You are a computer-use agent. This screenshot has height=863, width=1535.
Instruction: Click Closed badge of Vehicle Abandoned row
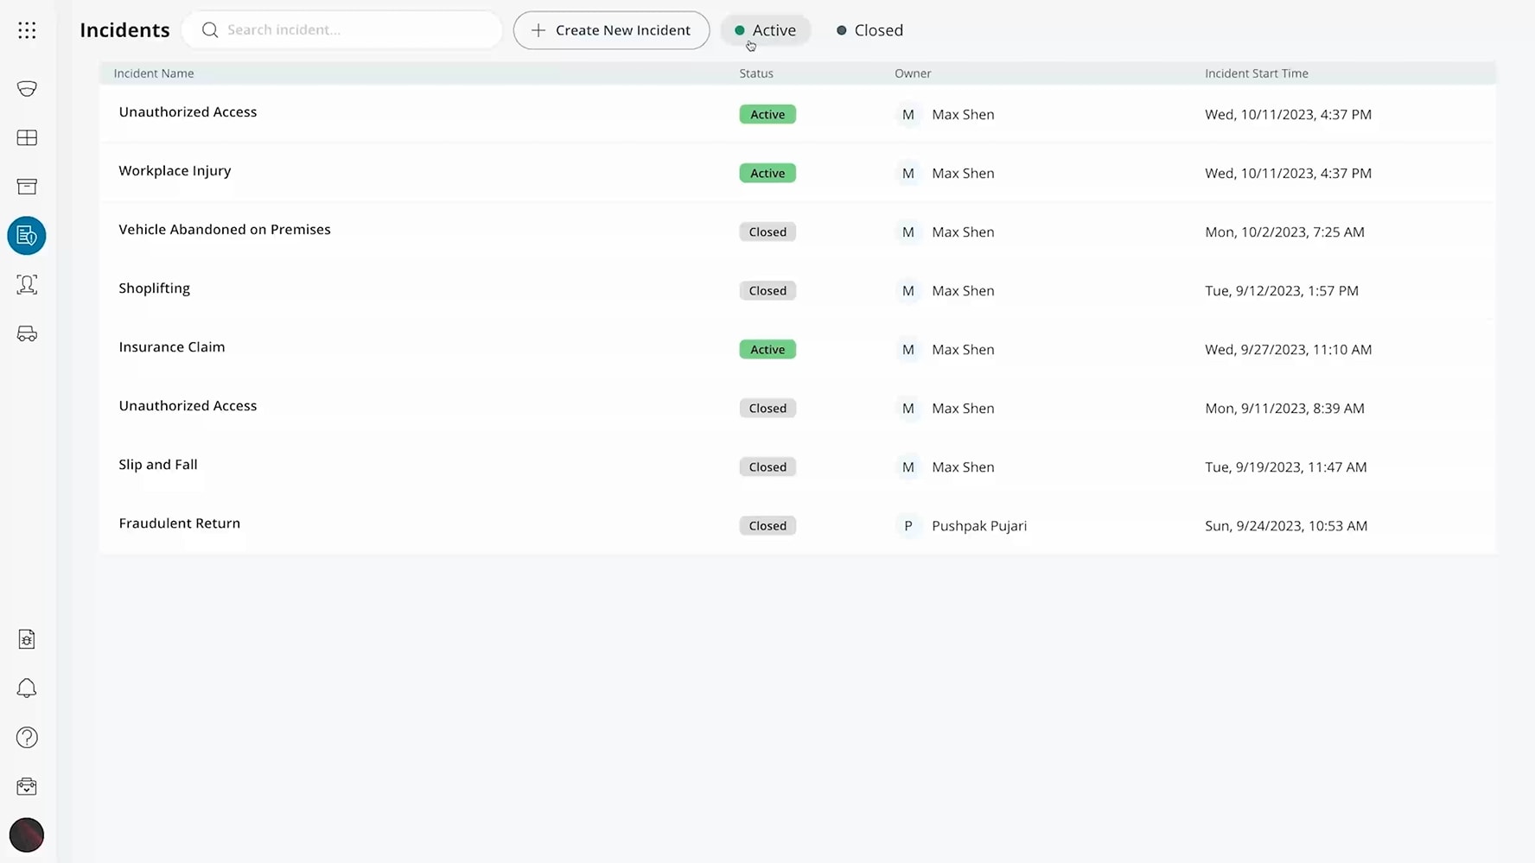tap(767, 232)
